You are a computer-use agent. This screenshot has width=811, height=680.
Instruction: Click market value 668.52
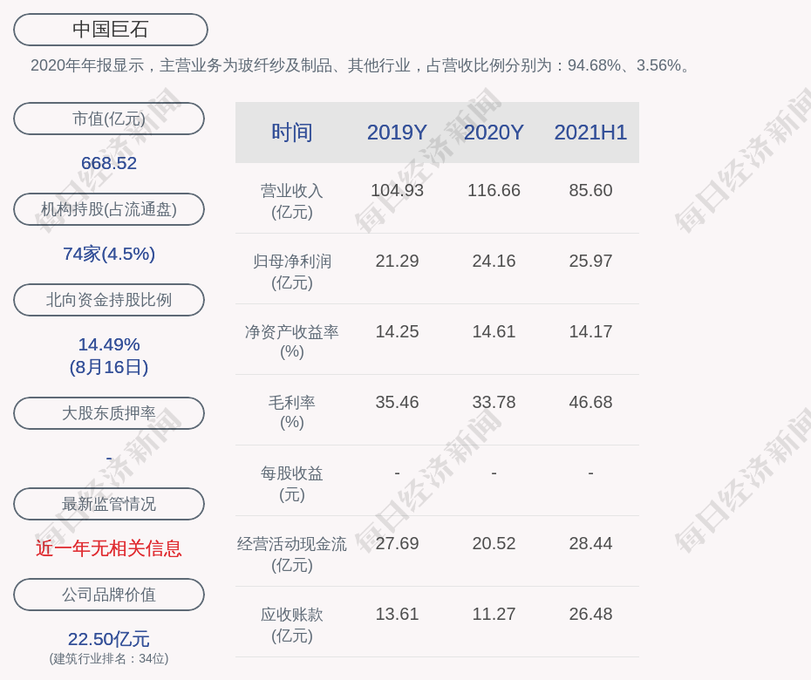click(x=109, y=163)
